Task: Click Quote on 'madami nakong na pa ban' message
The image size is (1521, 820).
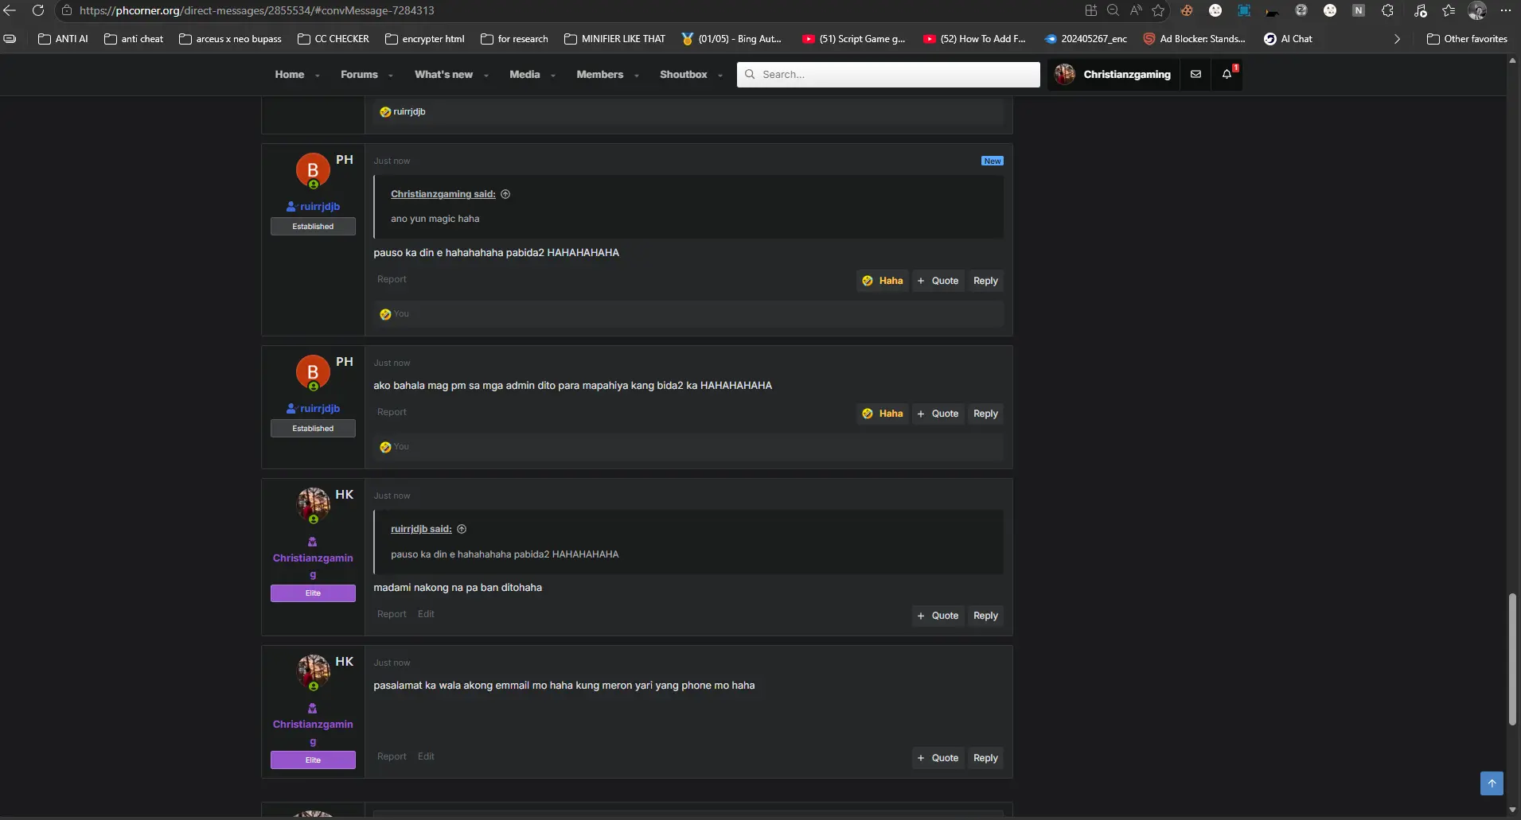Action: 938,616
